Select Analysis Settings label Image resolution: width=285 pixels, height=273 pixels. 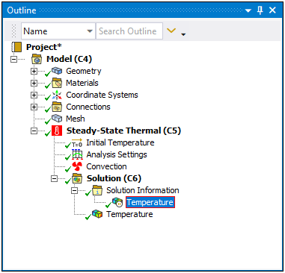click(117, 154)
